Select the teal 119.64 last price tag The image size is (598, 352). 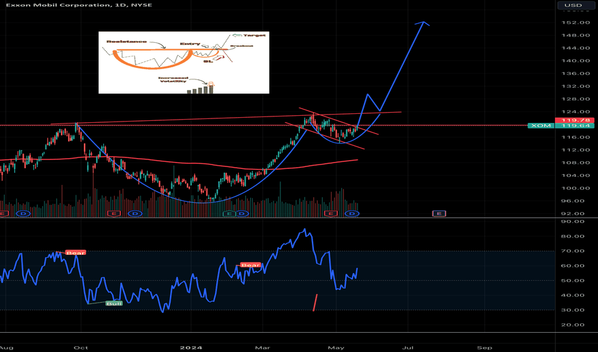pos(576,125)
